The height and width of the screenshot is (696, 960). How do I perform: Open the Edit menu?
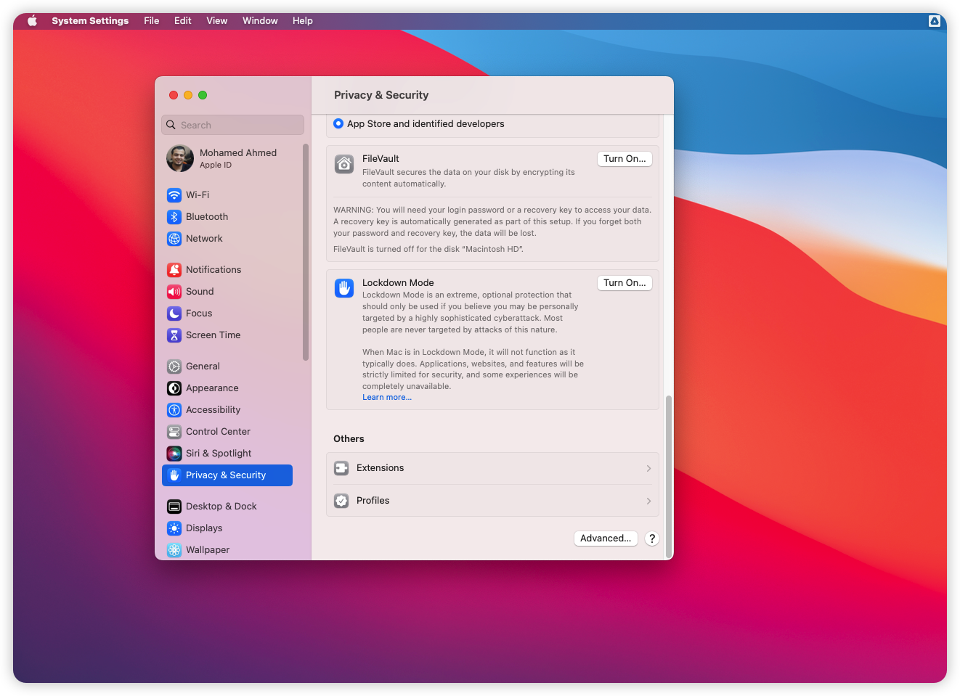(183, 21)
